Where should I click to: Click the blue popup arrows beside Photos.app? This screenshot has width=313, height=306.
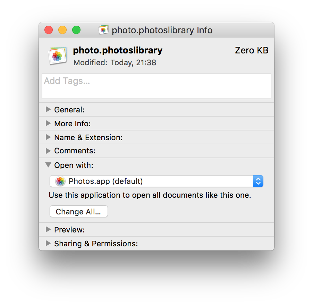[258, 181]
